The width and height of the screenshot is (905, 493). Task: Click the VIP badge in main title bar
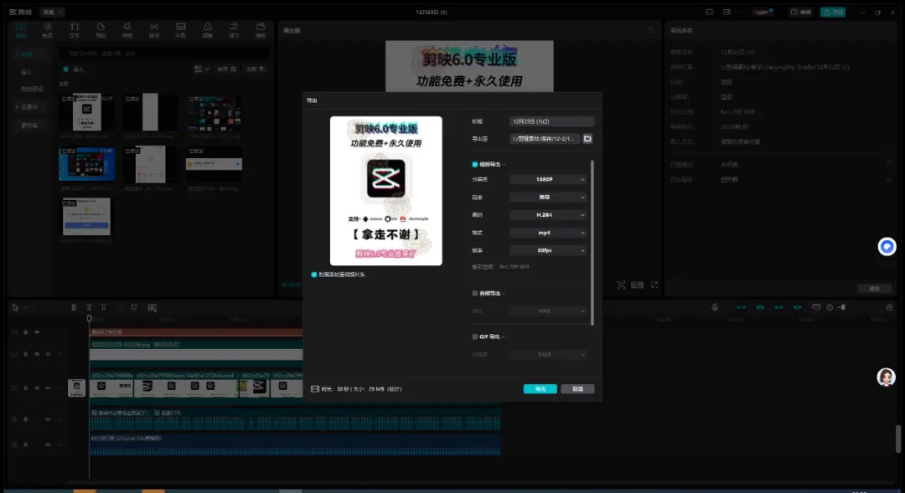pos(763,12)
